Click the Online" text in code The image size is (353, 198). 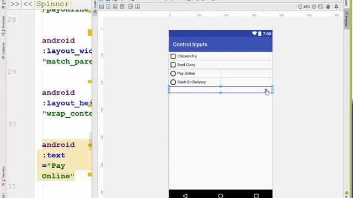tap(58, 176)
